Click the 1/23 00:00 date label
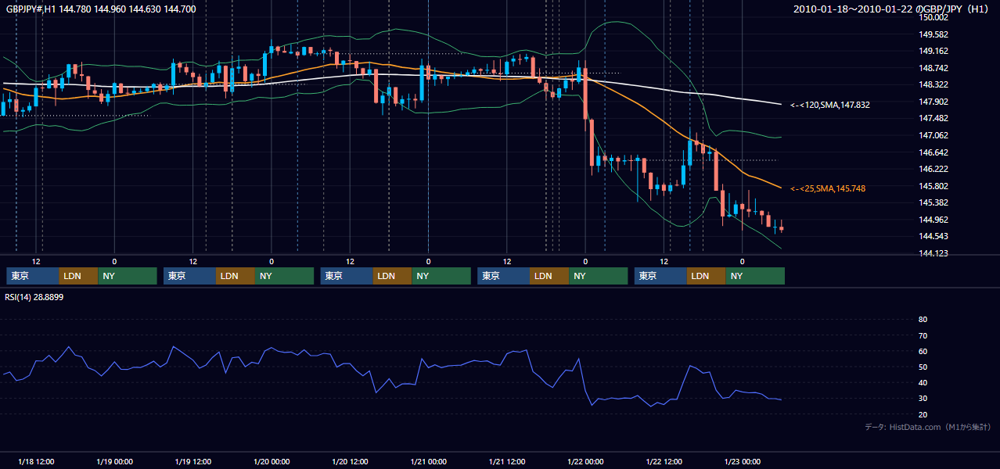This screenshot has height=469, width=1000. point(743,462)
